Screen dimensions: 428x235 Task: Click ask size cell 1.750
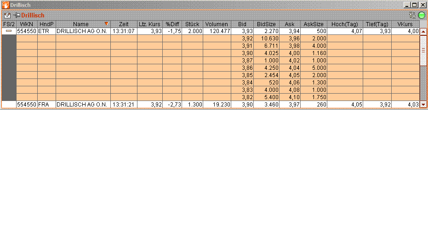pos(314,97)
